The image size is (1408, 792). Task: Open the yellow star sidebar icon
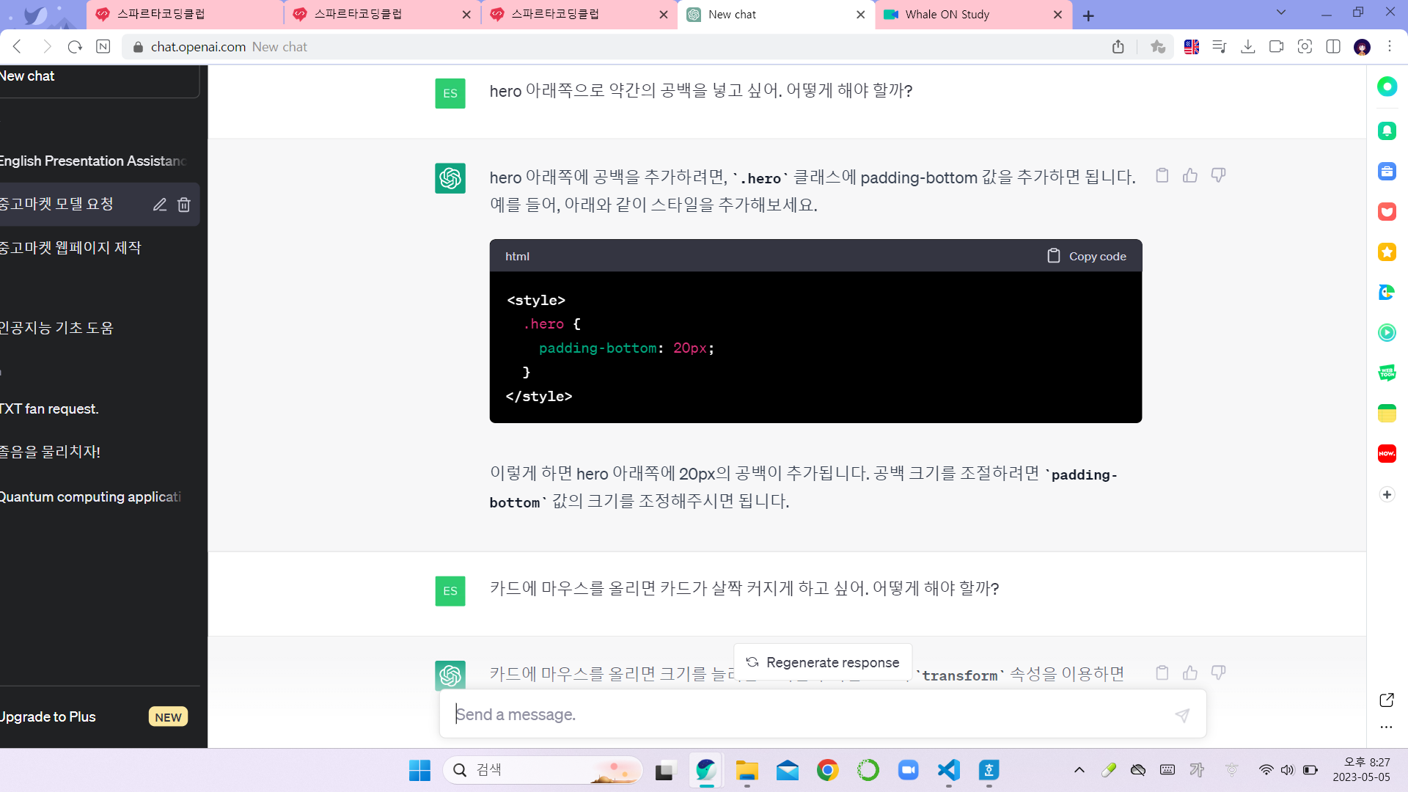pos(1387,252)
